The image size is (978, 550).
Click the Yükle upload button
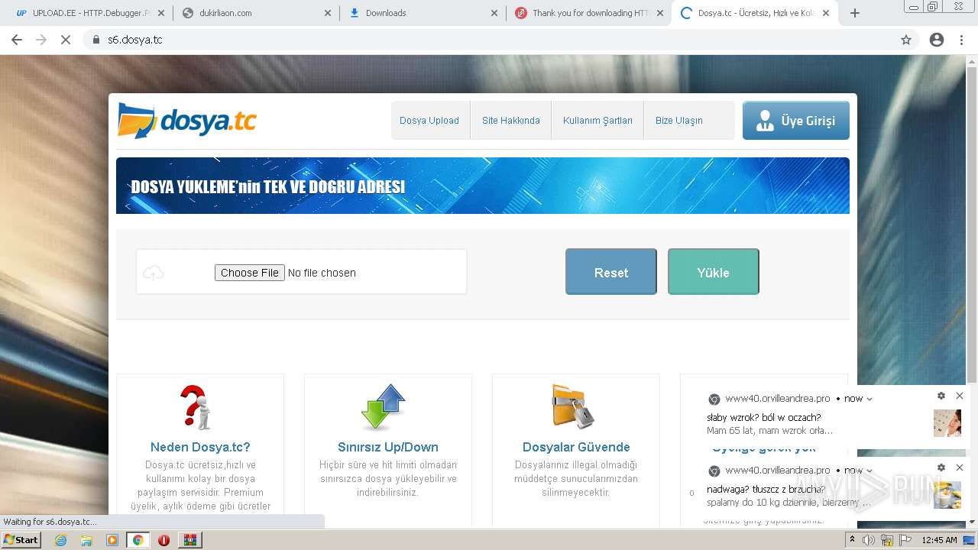pyautogui.click(x=713, y=272)
